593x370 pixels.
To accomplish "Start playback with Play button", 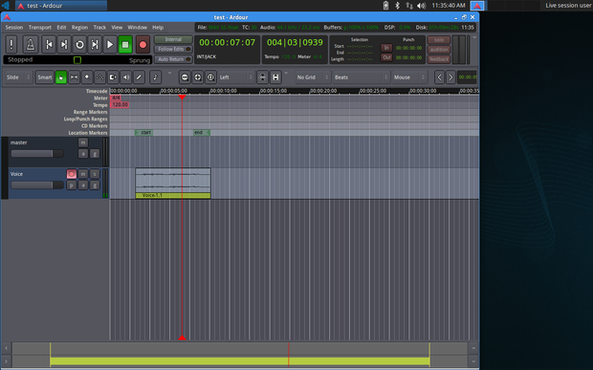I will [x=110, y=45].
